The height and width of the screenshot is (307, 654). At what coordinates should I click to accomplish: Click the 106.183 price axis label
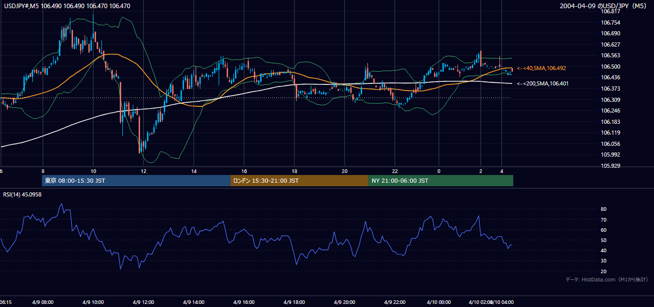(611, 122)
